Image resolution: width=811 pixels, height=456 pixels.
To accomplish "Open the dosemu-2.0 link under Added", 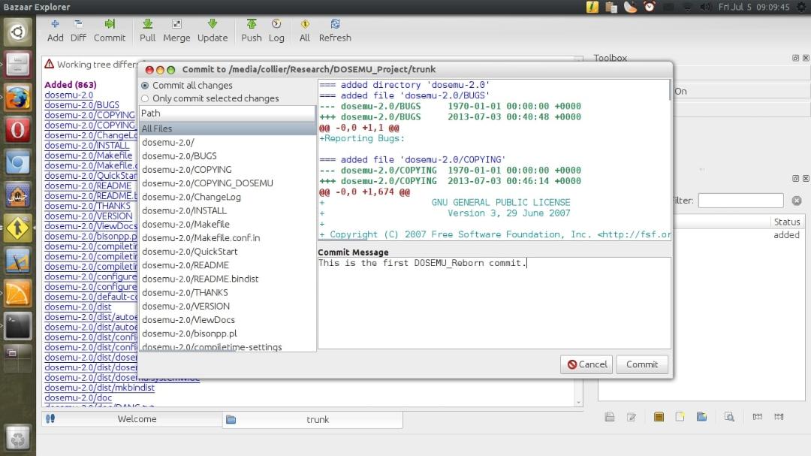I will click(x=69, y=95).
